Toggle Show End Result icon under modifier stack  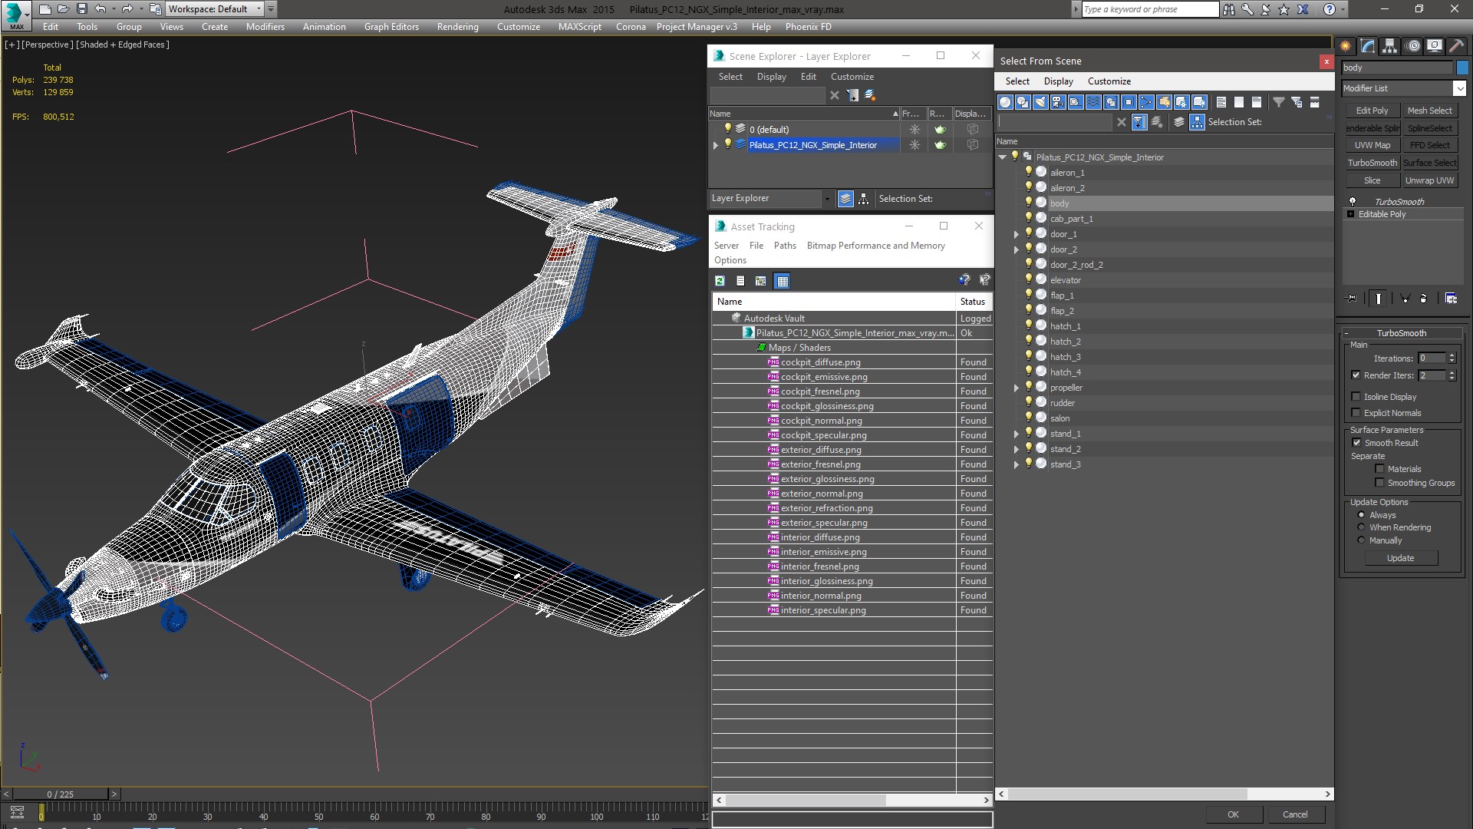[1379, 298]
